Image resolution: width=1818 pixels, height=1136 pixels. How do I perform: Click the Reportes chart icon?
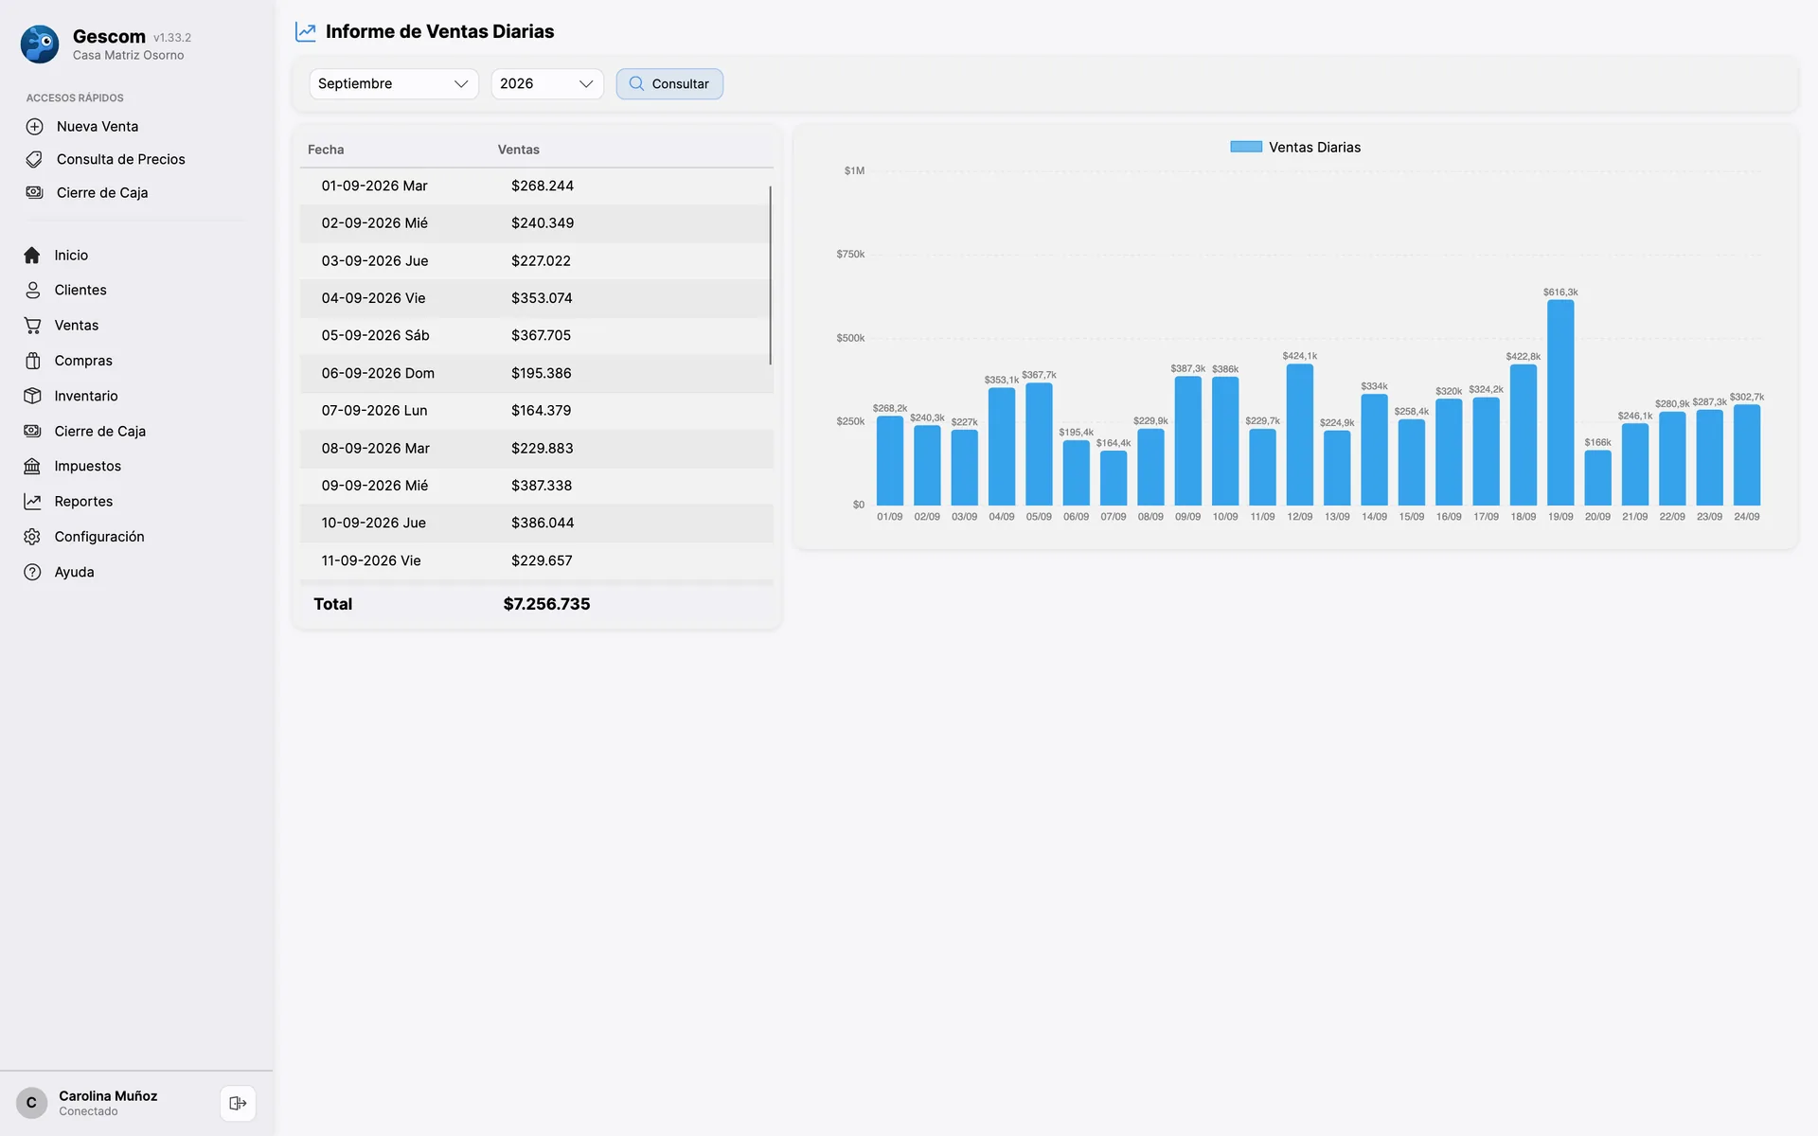(x=32, y=502)
